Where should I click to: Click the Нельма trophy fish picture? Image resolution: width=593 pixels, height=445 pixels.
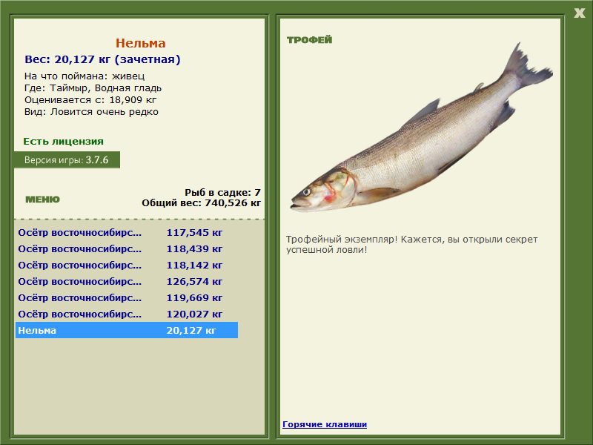point(422,128)
